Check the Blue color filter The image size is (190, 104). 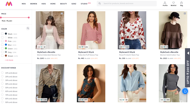click(x=2, y=45)
